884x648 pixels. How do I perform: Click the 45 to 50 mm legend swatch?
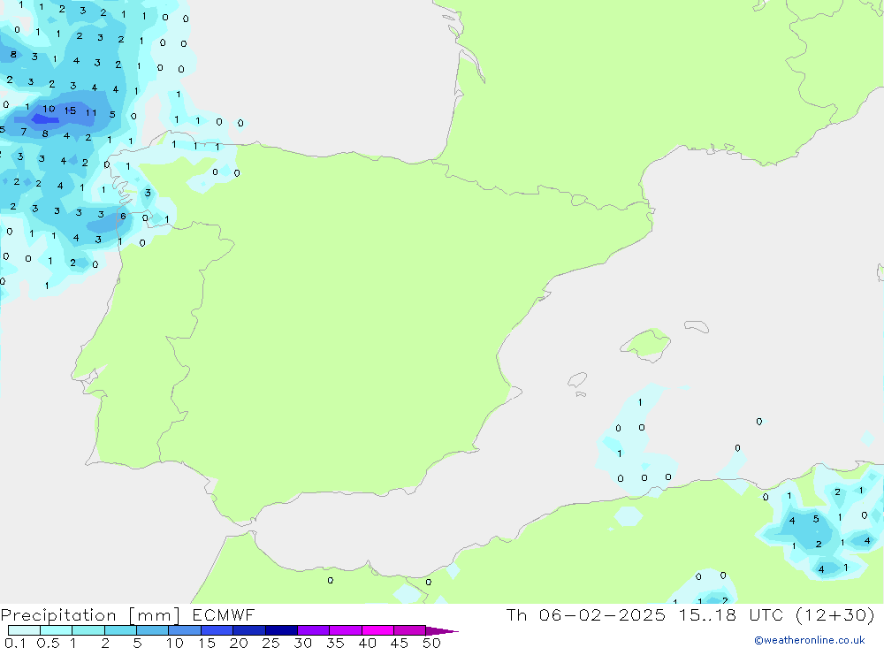410,630
